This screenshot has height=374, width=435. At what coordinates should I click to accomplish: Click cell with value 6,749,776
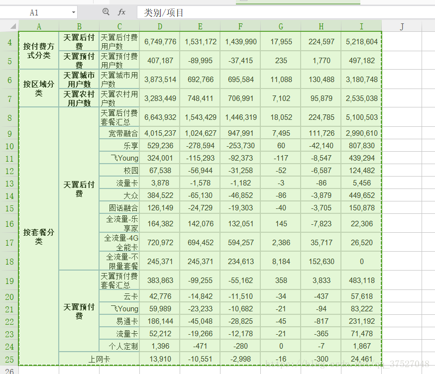click(160, 42)
